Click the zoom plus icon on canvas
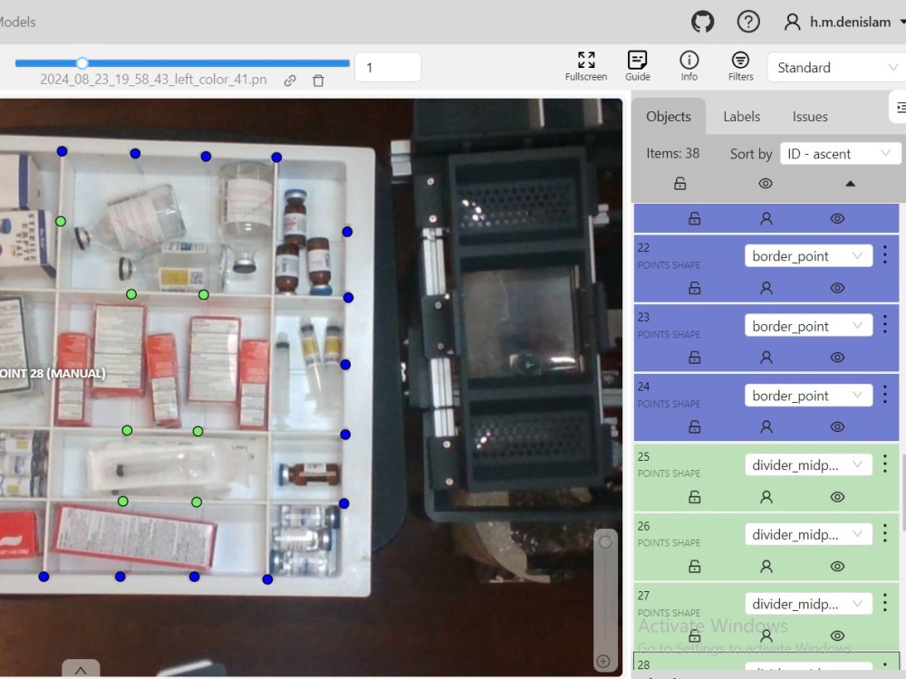Image resolution: width=906 pixels, height=679 pixels. click(603, 661)
